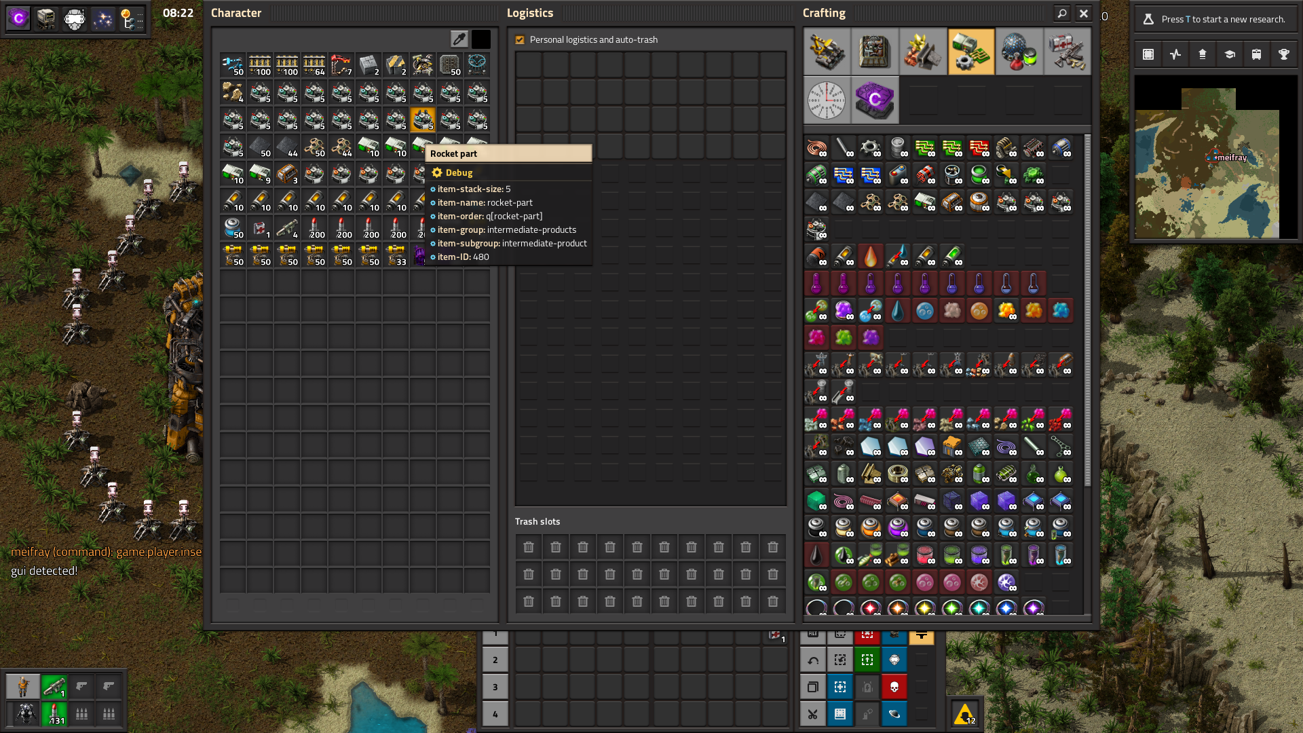Pick up hazard concrete stack of 2
The height and width of the screenshot is (733, 1303).
[x=396, y=66]
